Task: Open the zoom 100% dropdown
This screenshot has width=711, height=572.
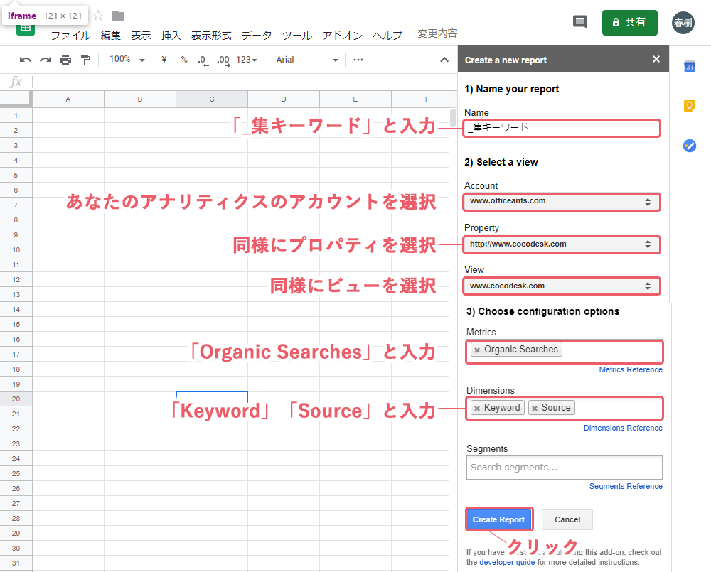Action: point(127,60)
